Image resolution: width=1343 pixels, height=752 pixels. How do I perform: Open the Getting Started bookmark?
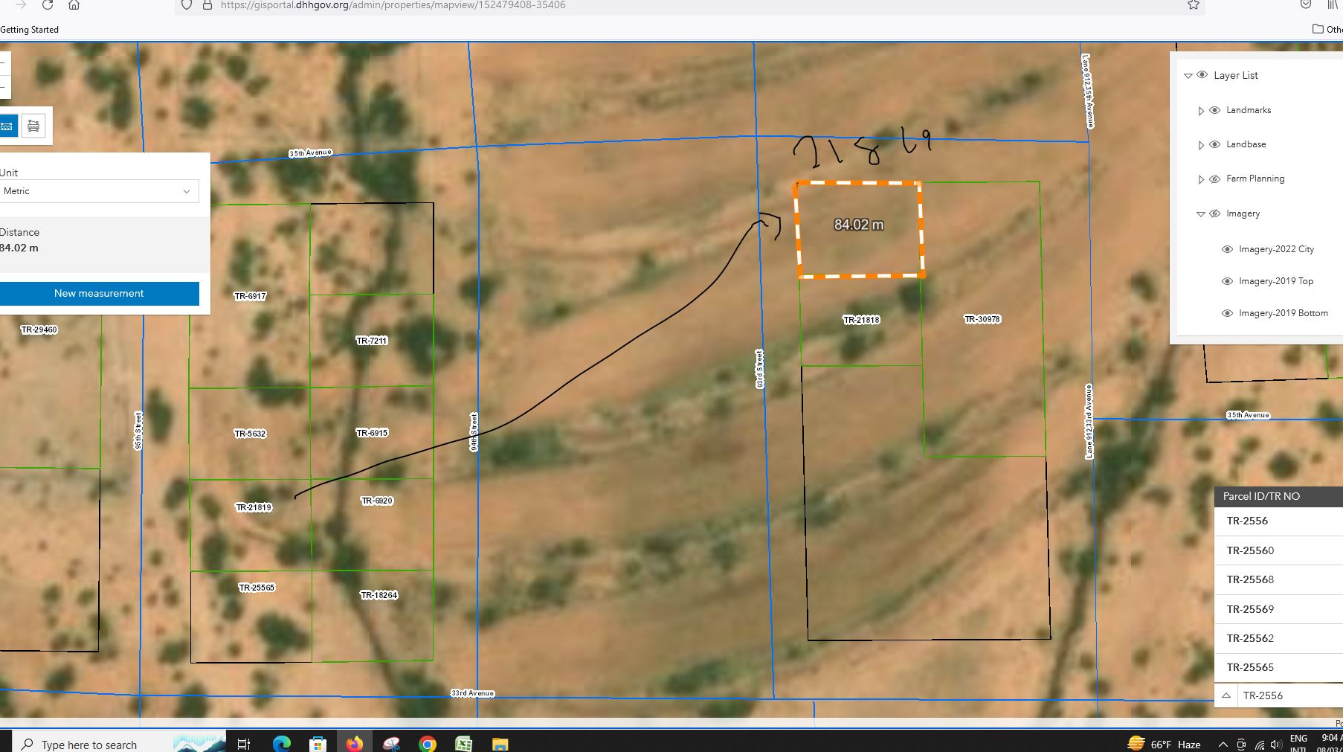pos(29,30)
